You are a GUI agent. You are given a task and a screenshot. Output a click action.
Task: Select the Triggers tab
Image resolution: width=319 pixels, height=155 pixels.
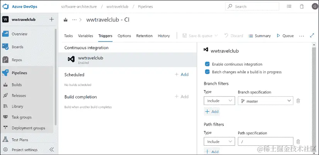pos(105,36)
